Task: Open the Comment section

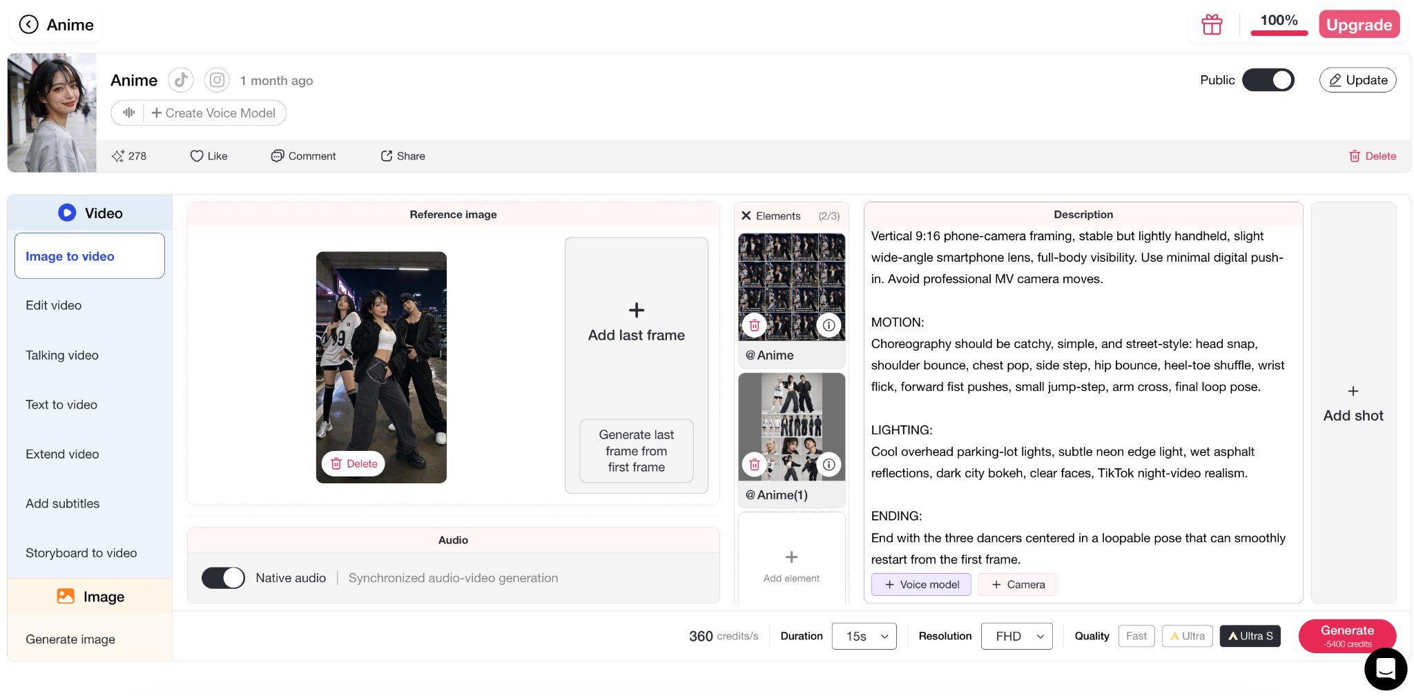Action: tap(303, 156)
